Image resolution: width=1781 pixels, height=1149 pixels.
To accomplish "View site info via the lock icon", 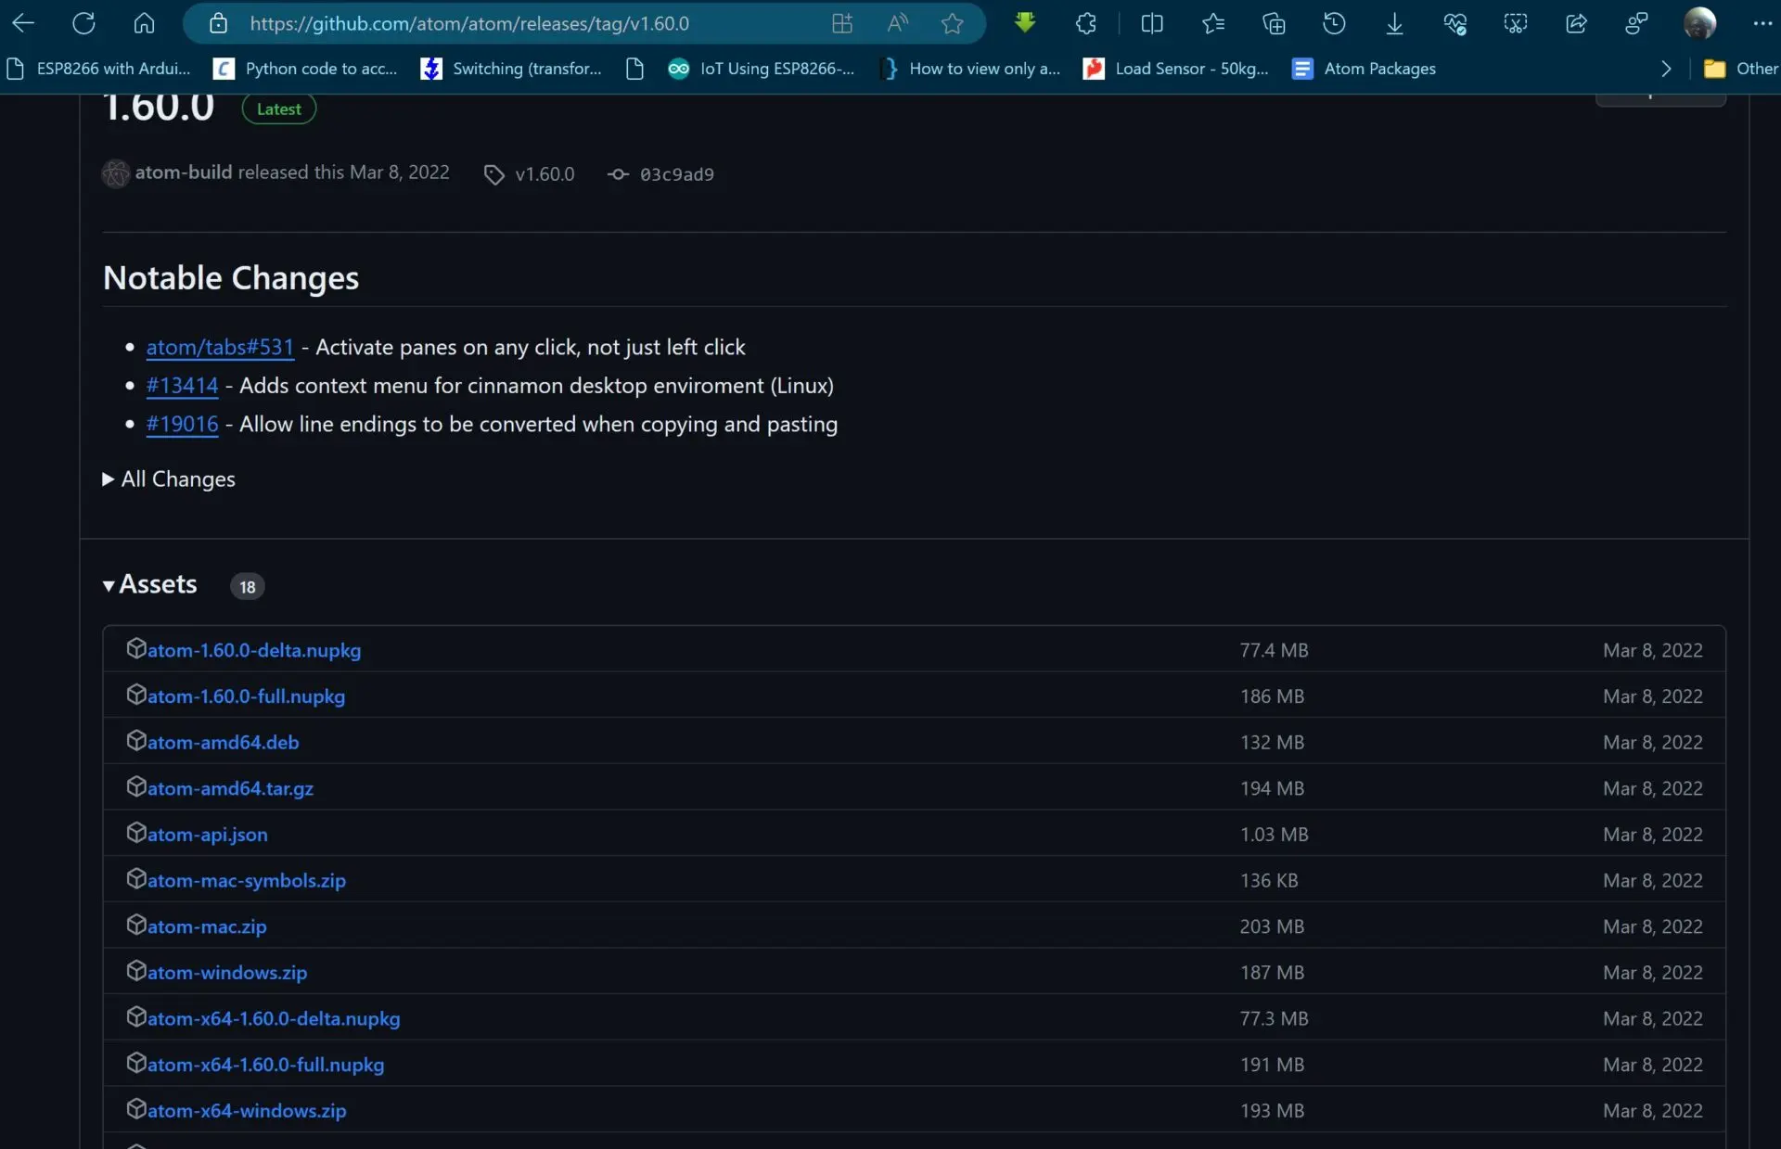I will click(x=218, y=23).
